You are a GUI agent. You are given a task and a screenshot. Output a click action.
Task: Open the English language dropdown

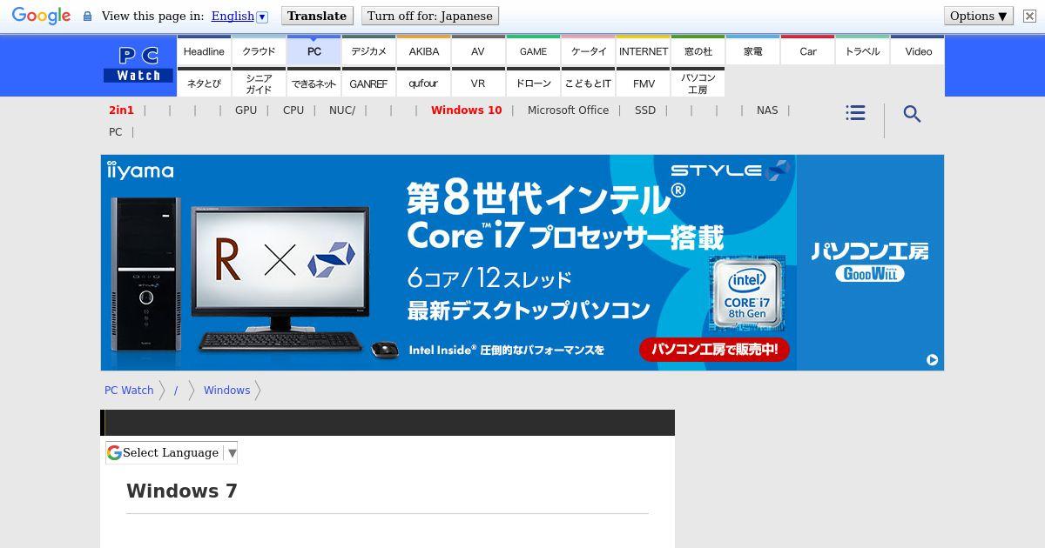(239, 16)
